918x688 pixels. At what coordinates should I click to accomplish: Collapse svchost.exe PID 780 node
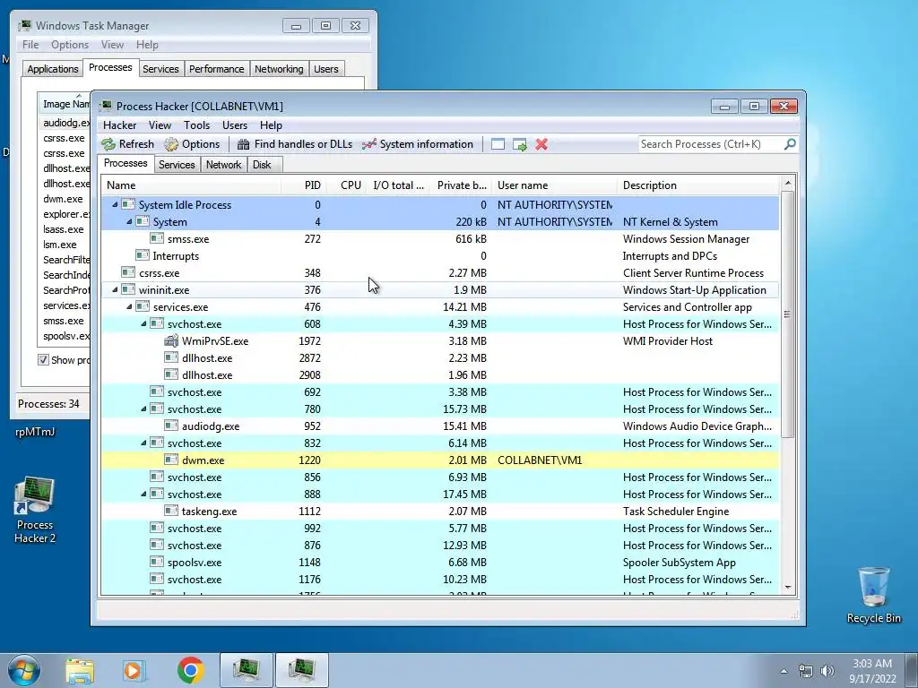[x=143, y=408]
